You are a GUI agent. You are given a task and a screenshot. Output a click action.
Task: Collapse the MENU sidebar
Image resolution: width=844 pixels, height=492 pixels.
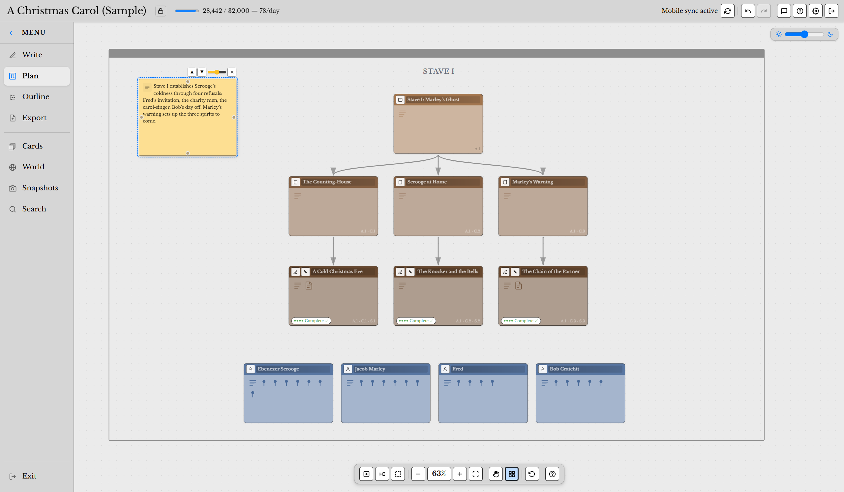coord(11,33)
